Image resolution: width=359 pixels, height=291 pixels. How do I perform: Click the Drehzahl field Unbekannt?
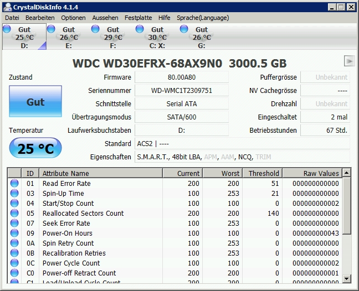pyautogui.click(x=325, y=104)
